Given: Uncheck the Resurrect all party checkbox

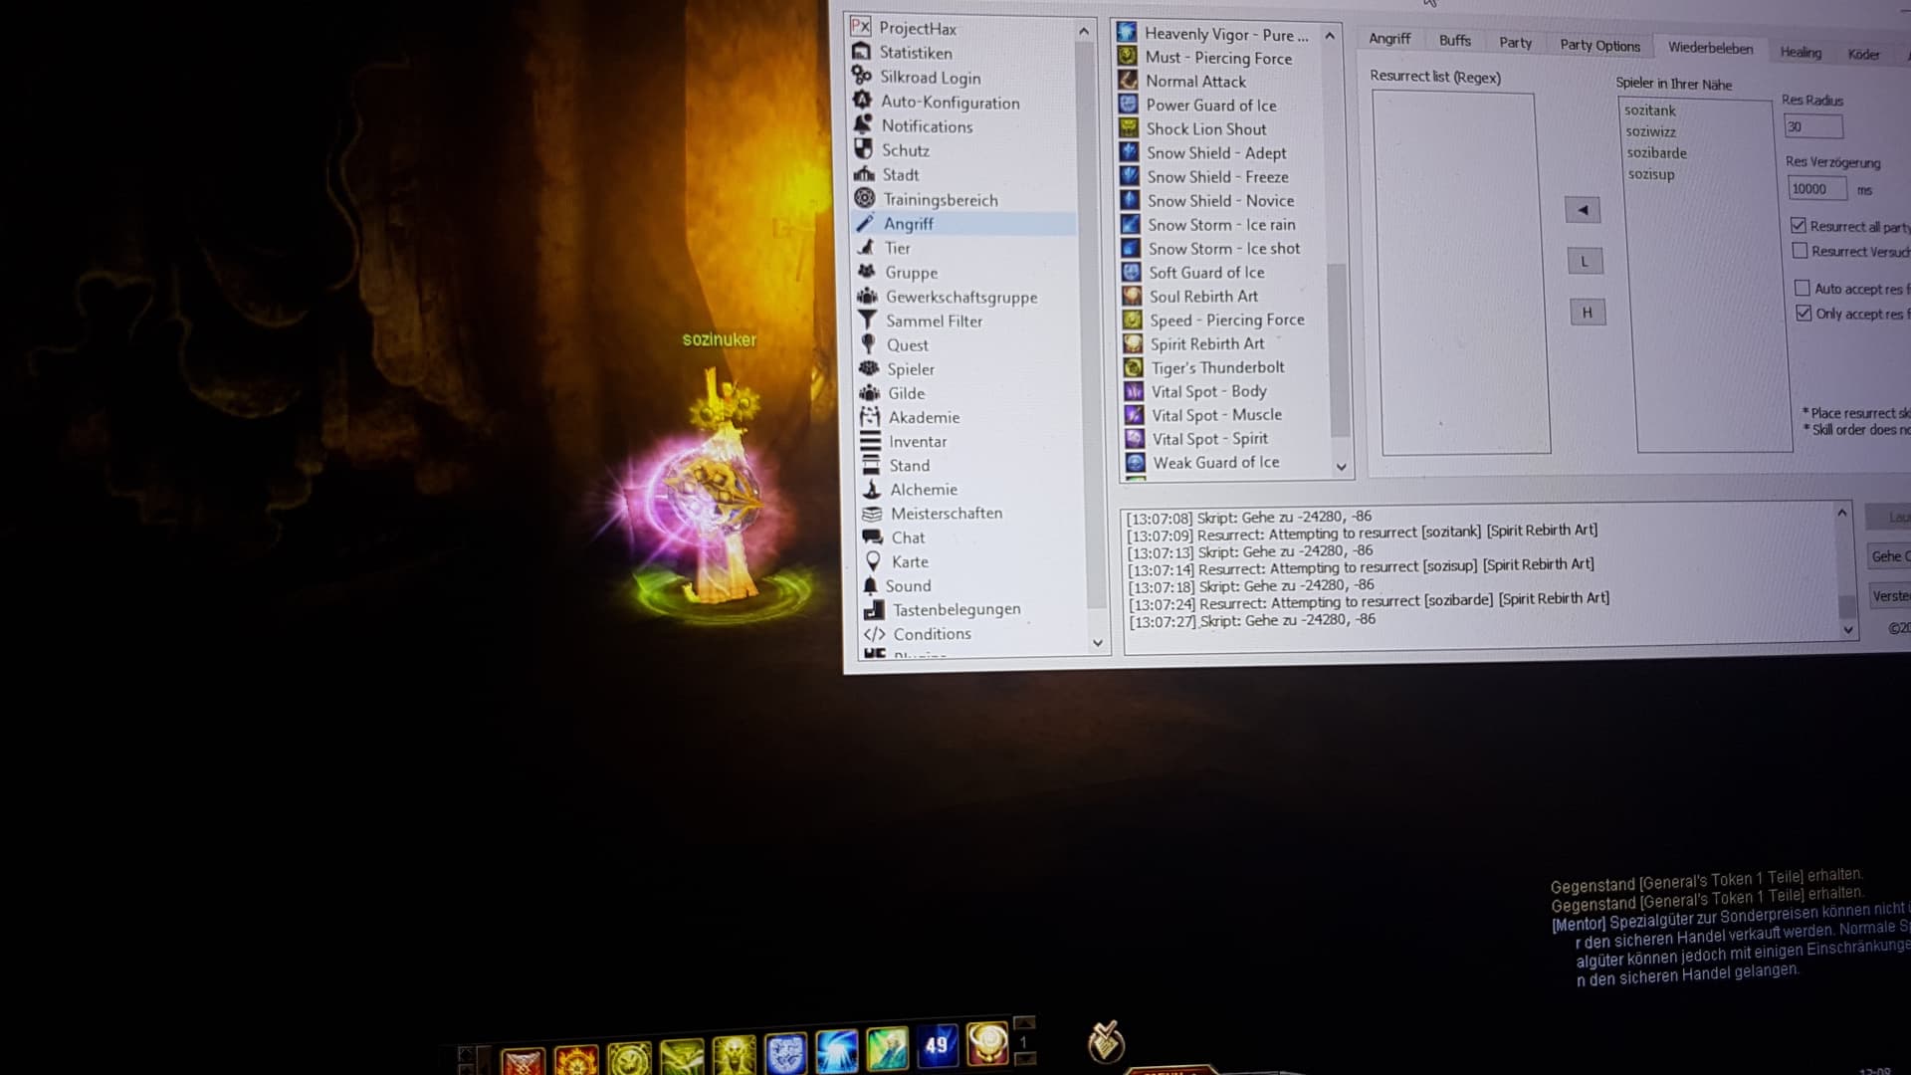Looking at the screenshot, I should [x=1798, y=226].
